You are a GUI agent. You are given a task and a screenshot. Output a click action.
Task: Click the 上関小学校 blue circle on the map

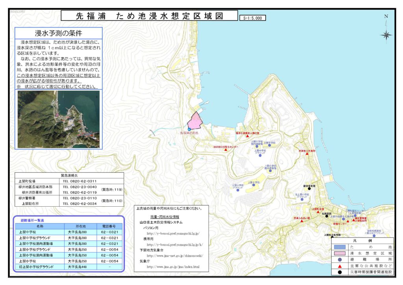[x=253, y=185]
